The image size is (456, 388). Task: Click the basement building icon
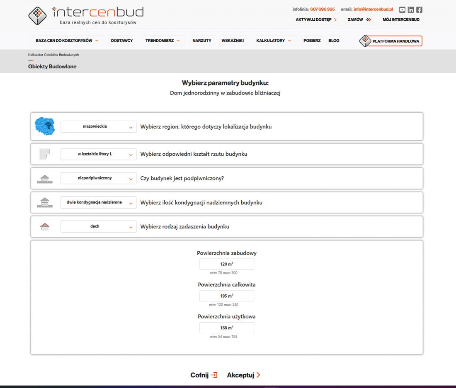coord(45,179)
